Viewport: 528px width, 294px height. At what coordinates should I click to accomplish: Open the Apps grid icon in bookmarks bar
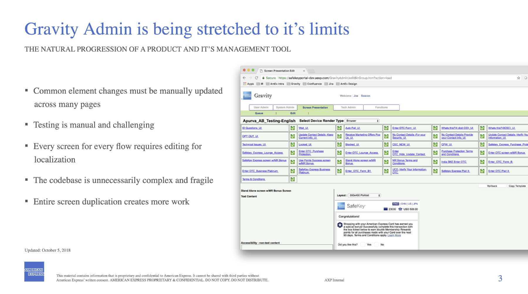[x=245, y=84]
